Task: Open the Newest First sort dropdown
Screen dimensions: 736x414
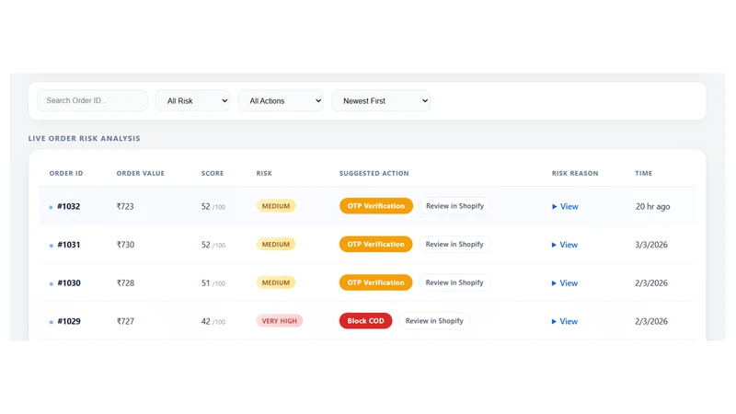Action: (381, 100)
